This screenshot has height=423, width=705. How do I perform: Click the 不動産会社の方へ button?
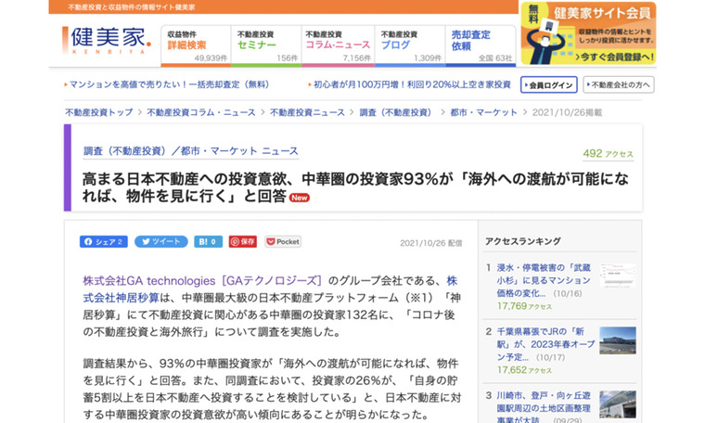pos(619,84)
